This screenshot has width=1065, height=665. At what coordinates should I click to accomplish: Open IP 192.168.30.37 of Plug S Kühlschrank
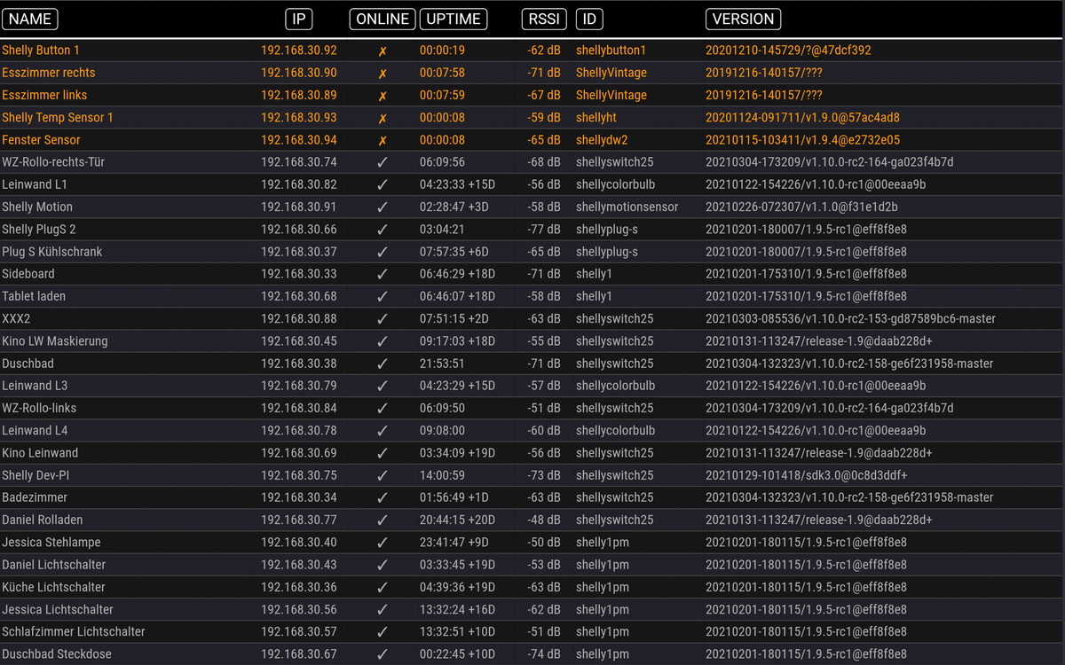pyautogui.click(x=299, y=252)
